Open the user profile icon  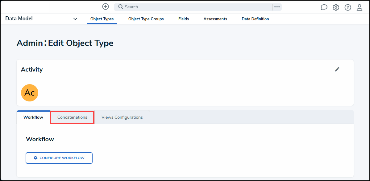[x=360, y=7]
